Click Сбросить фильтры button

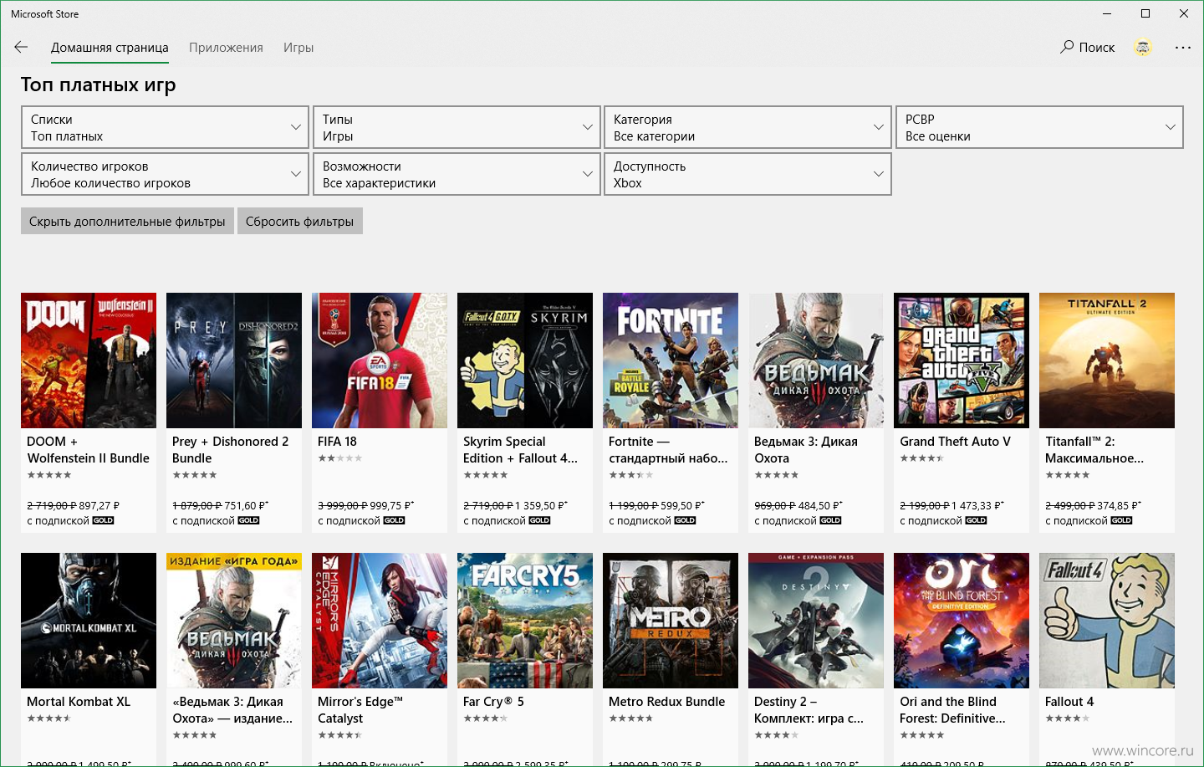(x=300, y=221)
